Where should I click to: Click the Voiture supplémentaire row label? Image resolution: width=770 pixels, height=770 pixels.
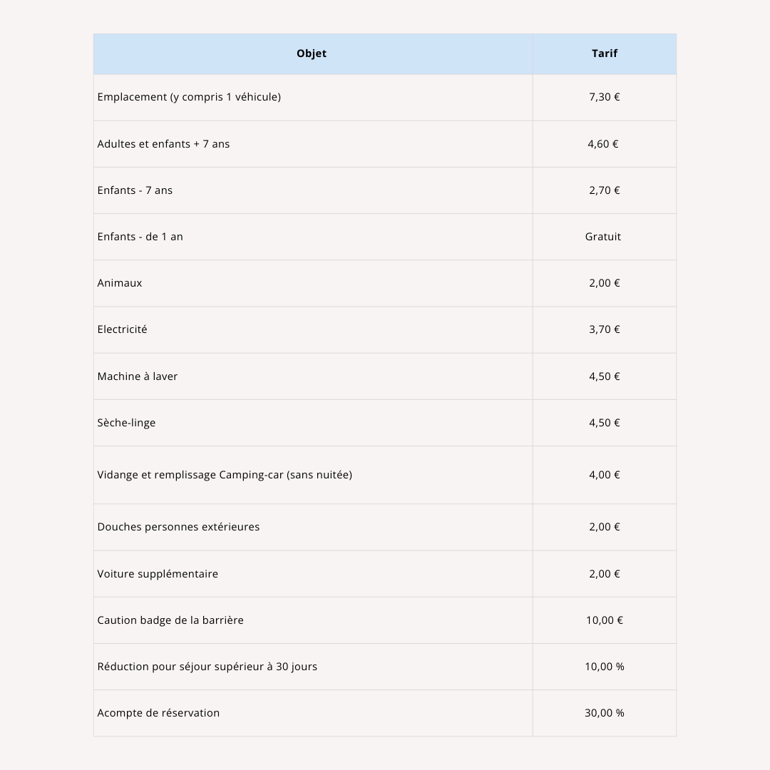tap(158, 574)
